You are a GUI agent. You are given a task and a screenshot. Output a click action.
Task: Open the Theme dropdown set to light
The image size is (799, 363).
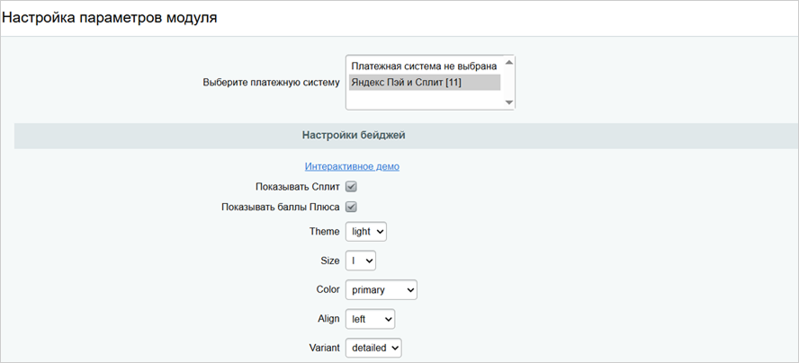click(367, 232)
